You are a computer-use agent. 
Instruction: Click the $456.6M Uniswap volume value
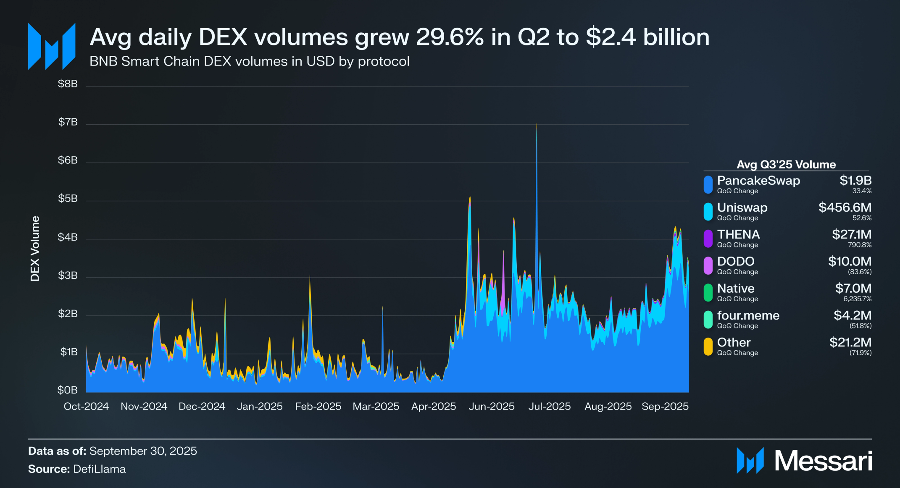click(x=845, y=207)
